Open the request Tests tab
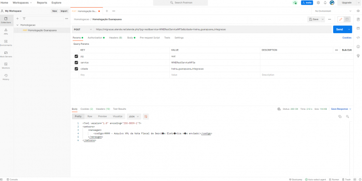This screenshot has height=181, width=362. [x=167, y=38]
